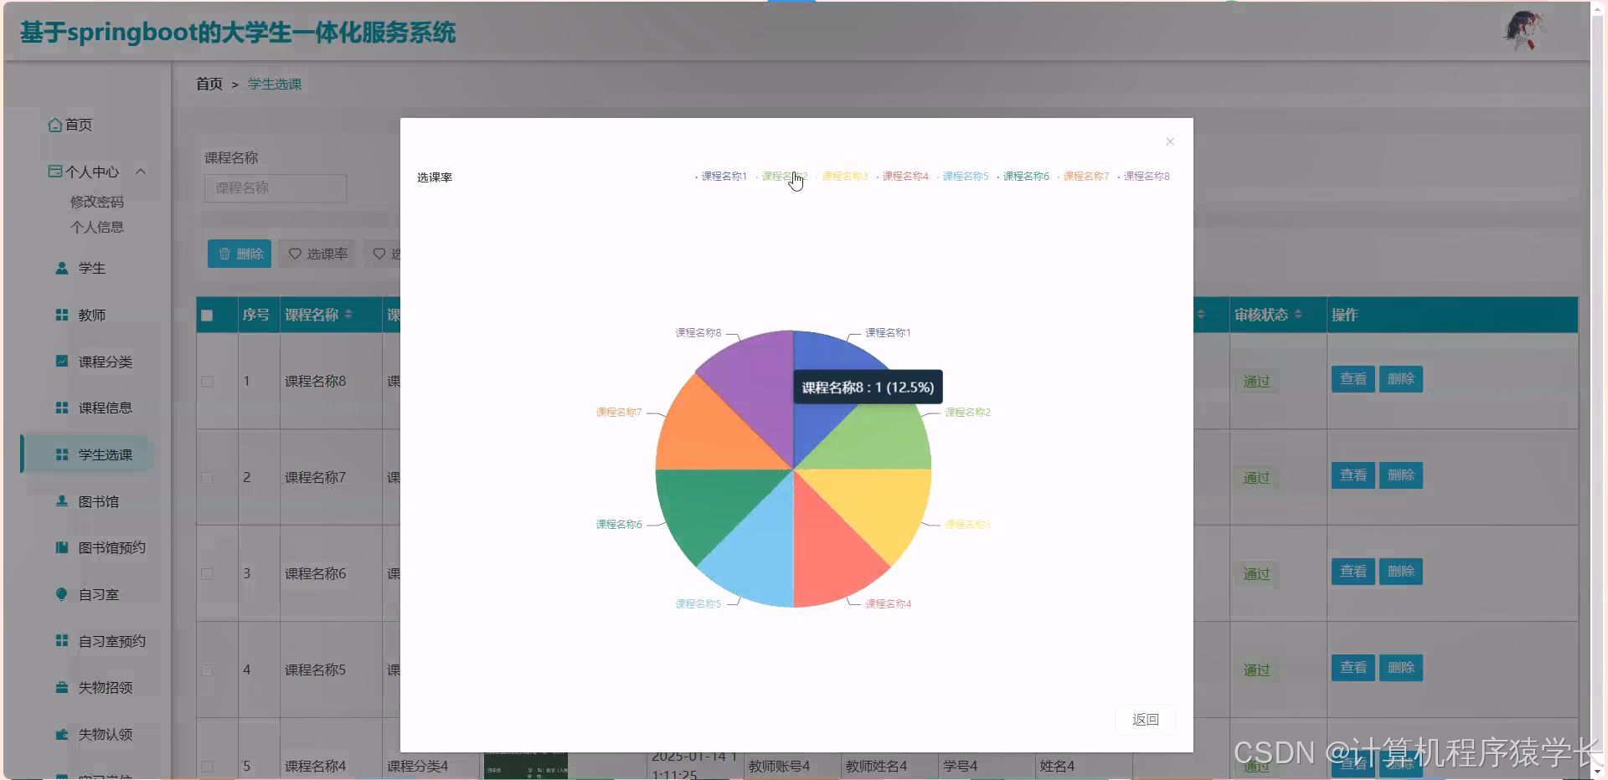Toggle 课程名称4 legend entry
This screenshot has height=780, width=1608.
point(902,177)
